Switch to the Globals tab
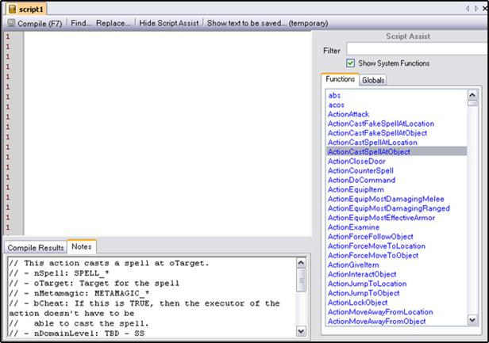Viewport: 489px width, 343px height. click(x=373, y=80)
